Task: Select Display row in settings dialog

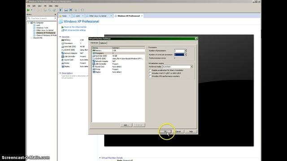Action: click(118, 72)
